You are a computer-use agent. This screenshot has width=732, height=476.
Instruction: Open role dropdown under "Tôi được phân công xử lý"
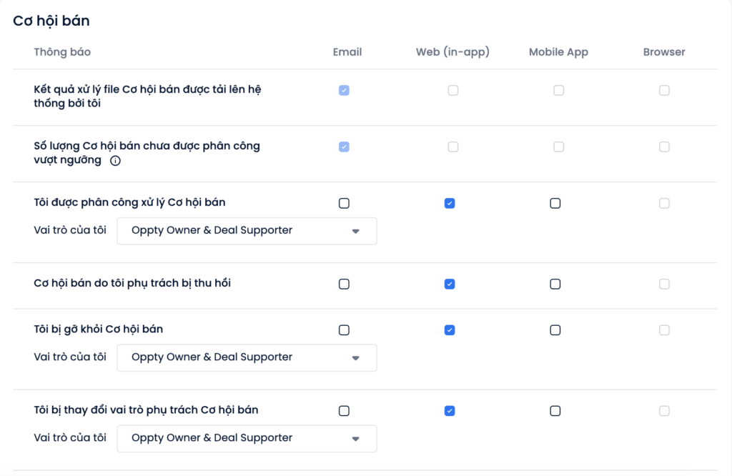[x=247, y=231]
